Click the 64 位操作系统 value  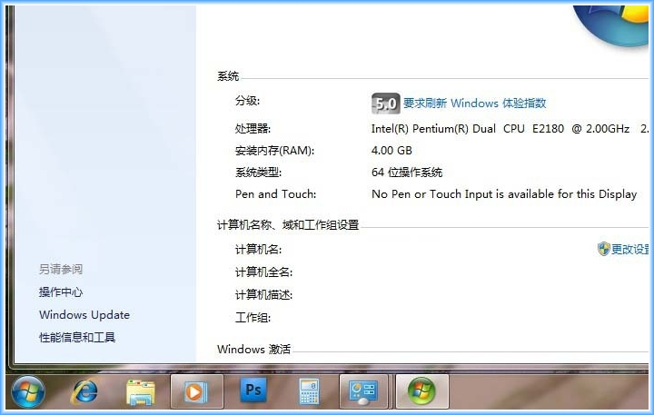[407, 173]
